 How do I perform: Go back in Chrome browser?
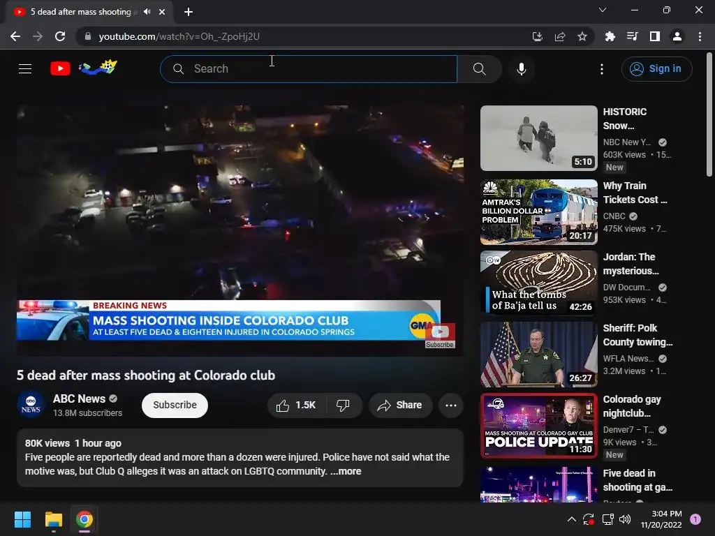pyautogui.click(x=15, y=36)
